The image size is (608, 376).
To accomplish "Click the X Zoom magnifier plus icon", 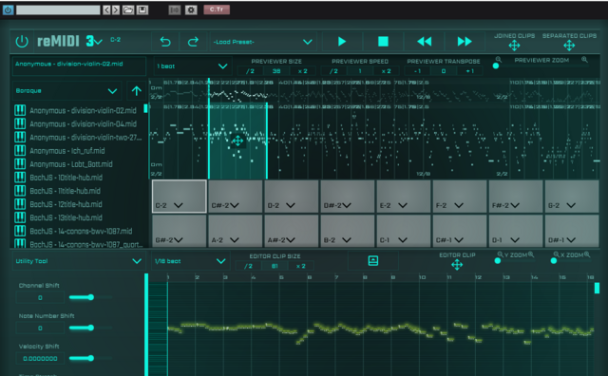I will click(587, 254).
